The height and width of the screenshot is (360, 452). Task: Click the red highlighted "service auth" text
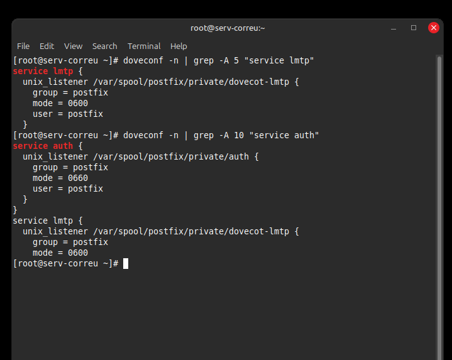[43, 146]
